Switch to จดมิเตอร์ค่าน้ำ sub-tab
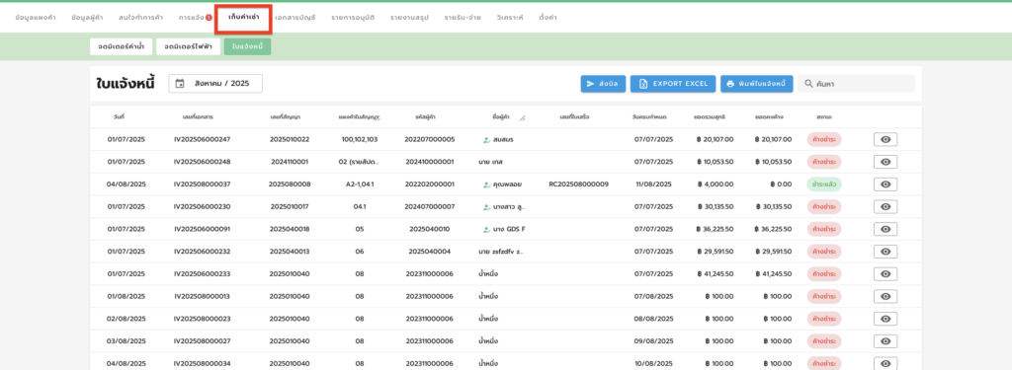Image resolution: width=1012 pixels, height=370 pixels. (x=122, y=46)
